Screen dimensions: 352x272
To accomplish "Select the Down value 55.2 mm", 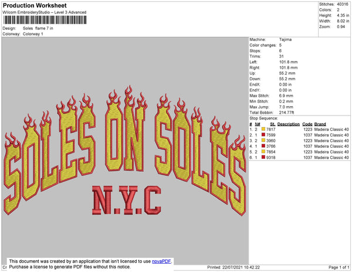I will 287,79.
